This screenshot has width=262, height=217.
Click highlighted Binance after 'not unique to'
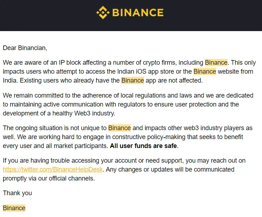pos(119,128)
